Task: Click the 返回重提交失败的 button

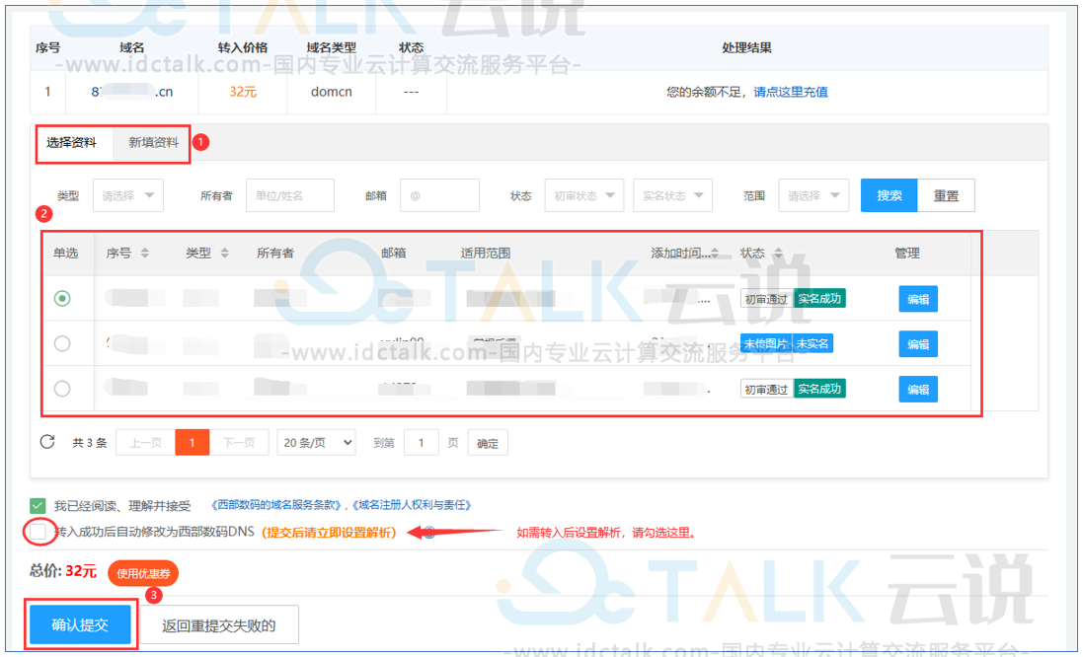Action: click(x=219, y=625)
